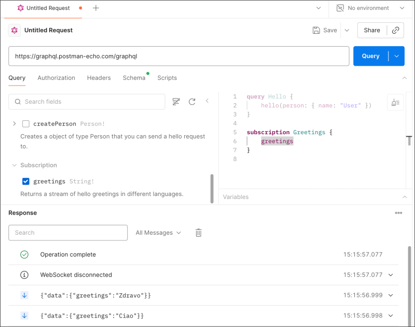The image size is (415, 327).
Task: Enable the createPerson field checkbox
Action: (x=26, y=124)
